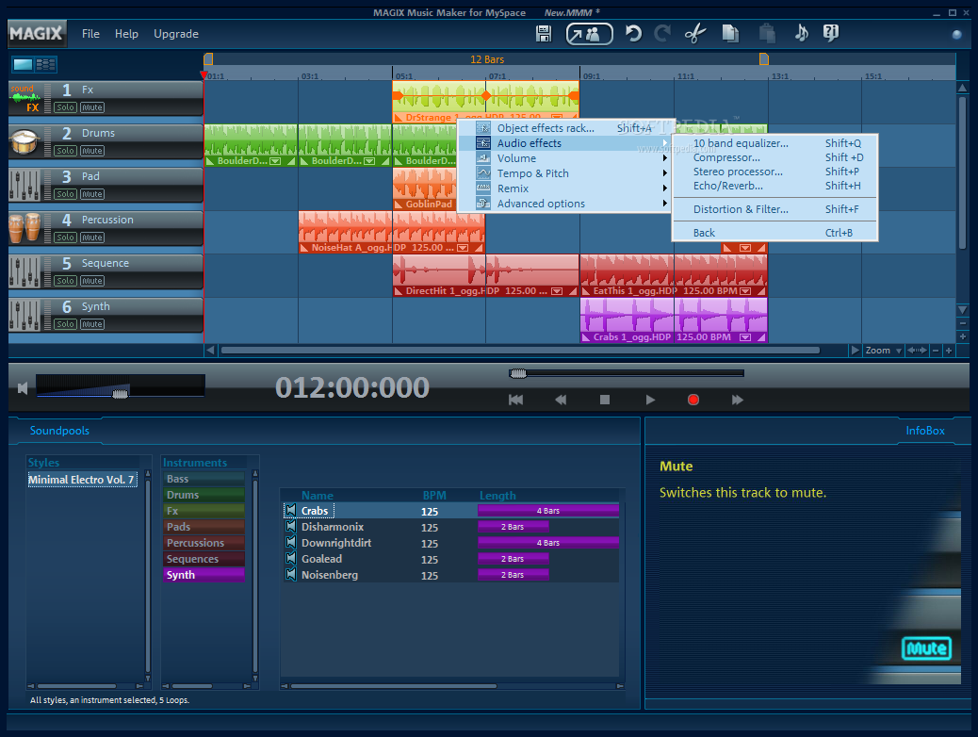978x737 pixels.
Task: Open dropdown arrow on NoiseHat clip
Action: 463,248
